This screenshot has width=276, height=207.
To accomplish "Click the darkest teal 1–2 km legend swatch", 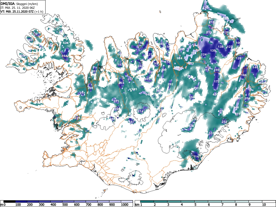I will [147, 201].
